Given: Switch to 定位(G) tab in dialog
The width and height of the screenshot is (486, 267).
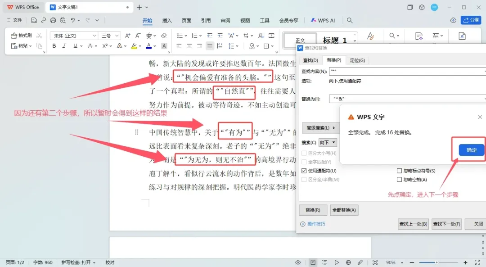Looking at the screenshot, I should 357,60.
